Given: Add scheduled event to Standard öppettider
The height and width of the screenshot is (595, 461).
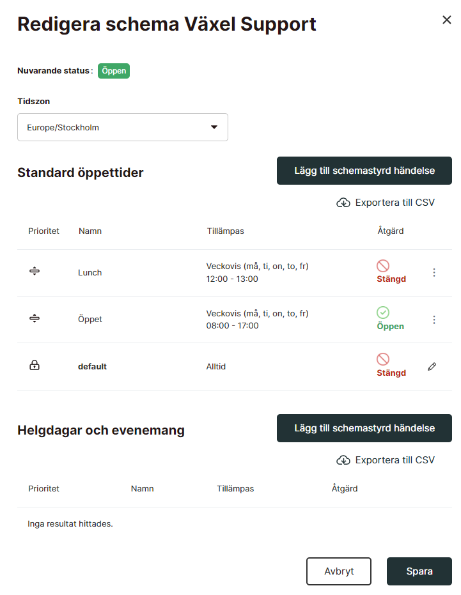Looking at the screenshot, I should [x=364, y=171].
